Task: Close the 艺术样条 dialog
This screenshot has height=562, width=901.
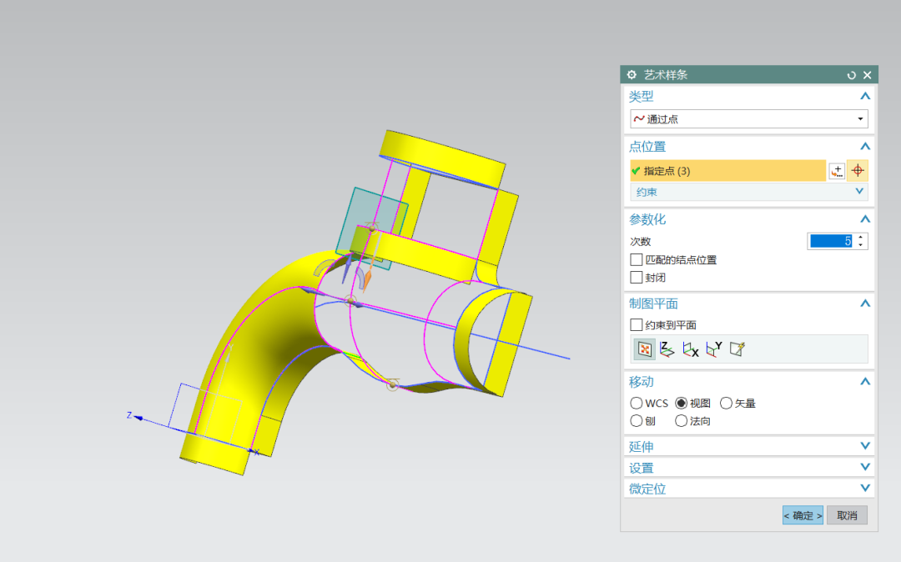Action: [x=867, y=75]
